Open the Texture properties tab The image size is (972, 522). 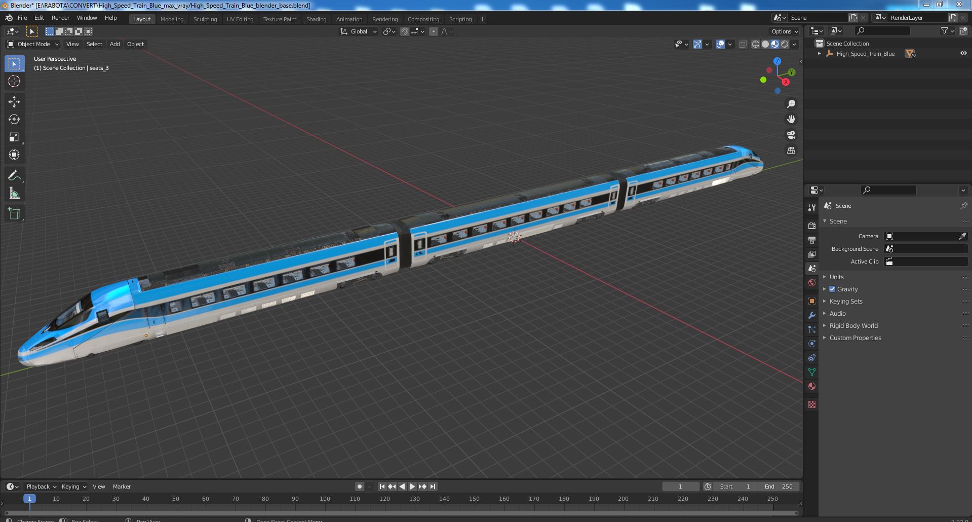click(x=812, y=404)
